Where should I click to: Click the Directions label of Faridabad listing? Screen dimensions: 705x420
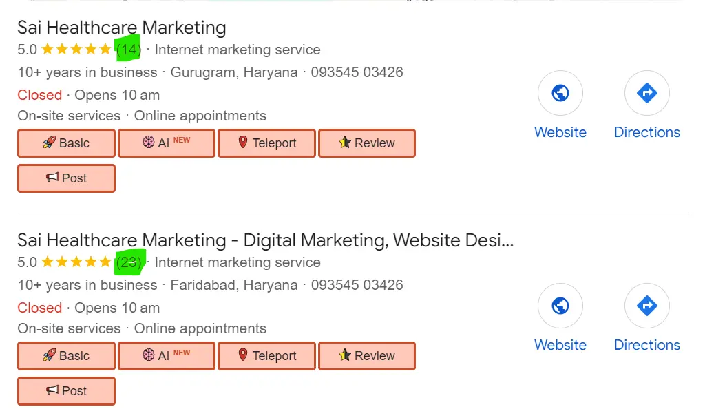coord(647,345)
